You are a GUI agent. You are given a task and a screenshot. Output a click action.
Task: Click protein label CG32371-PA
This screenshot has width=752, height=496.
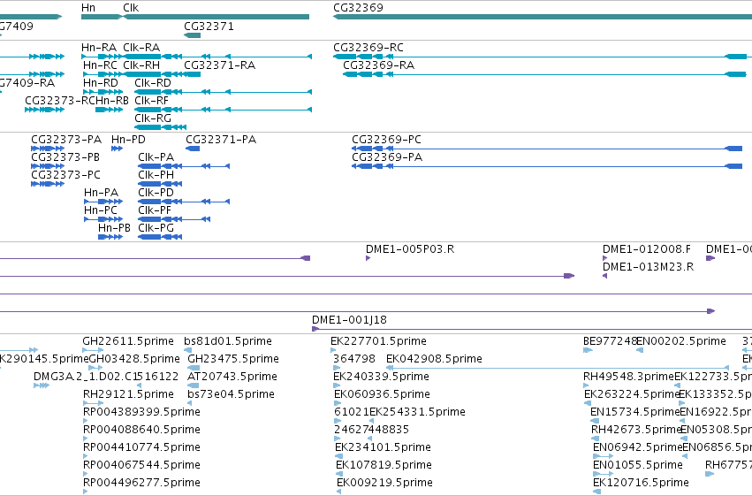click(x=221, y=140)
